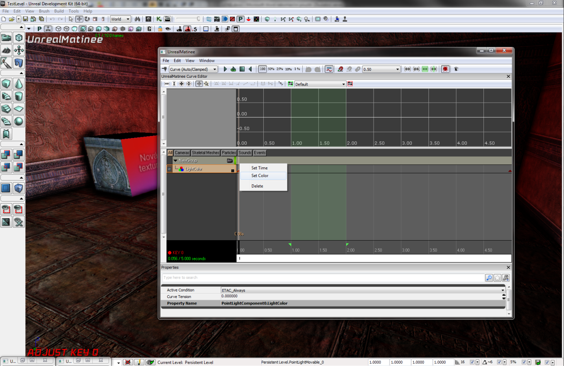Set Matinee playback speed to 100%
Viewport: 564px width, 366px height.
[262, 69]
